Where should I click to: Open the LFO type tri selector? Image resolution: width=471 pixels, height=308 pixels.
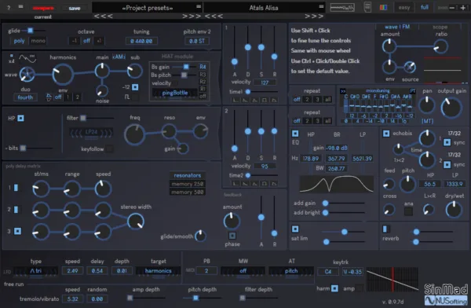click(36, 271)
